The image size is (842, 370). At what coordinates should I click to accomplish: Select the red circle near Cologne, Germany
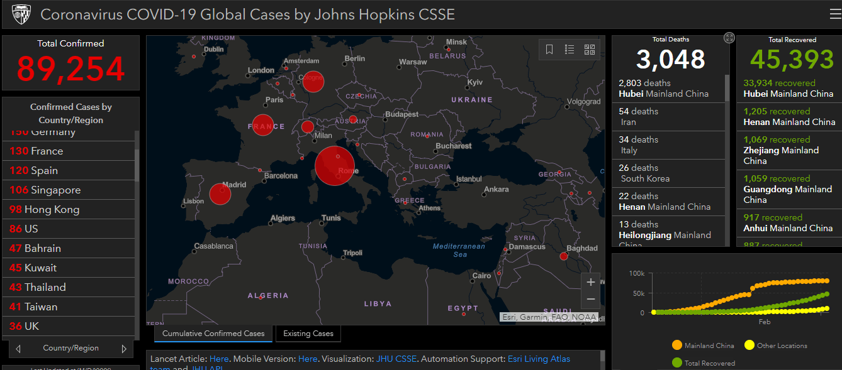tap(313, 81)
